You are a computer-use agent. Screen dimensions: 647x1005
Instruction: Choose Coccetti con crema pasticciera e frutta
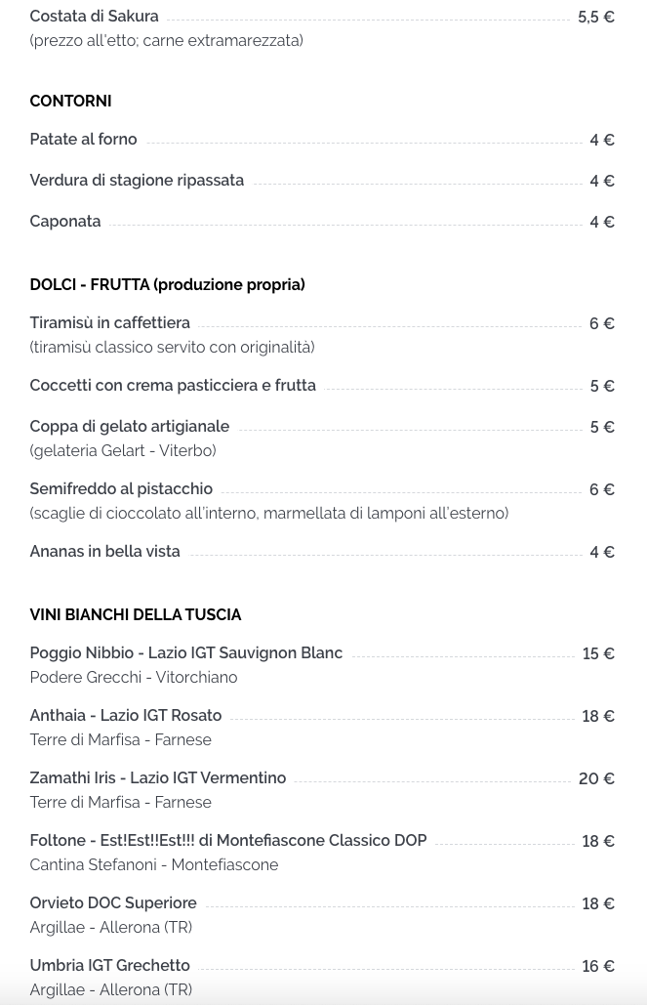pos(173,385)
